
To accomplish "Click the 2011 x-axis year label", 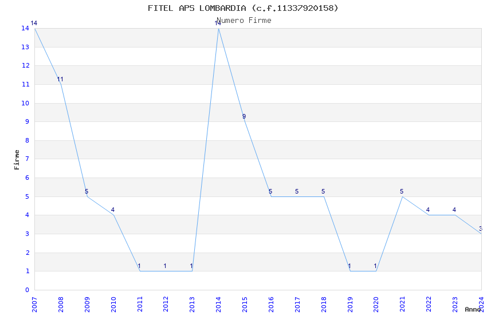I will (140, 305).
